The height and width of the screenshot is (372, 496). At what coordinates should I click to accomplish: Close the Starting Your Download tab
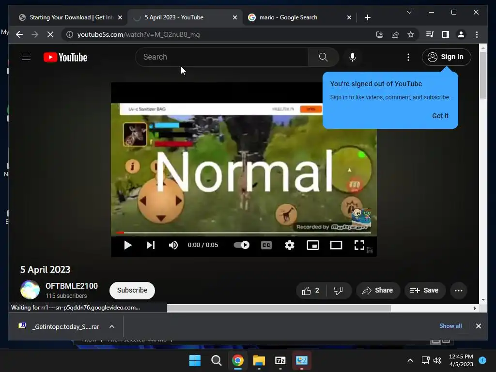pyautogui.click(x=120, y=17)
